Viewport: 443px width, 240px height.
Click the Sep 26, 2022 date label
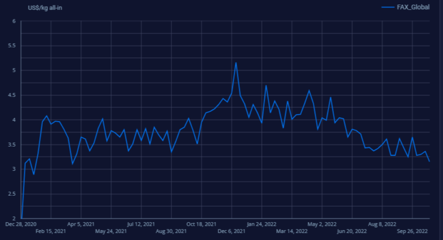[x=412, y=231]
